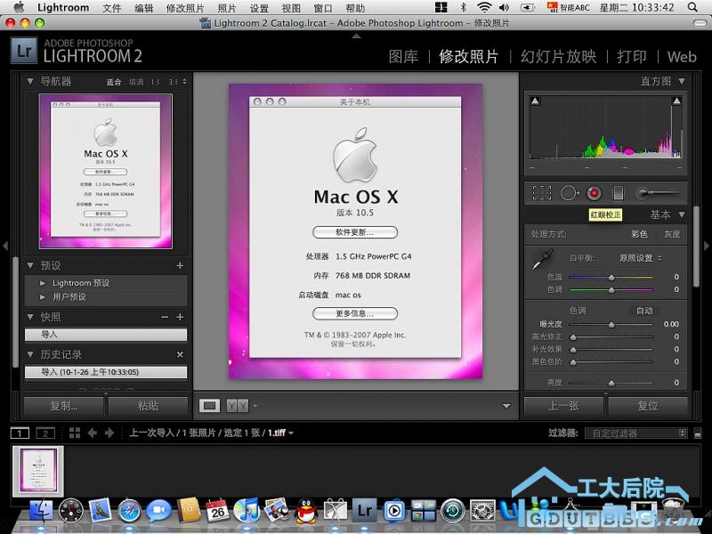Select the Crop Overlay tool

click(x=541, y=192)
